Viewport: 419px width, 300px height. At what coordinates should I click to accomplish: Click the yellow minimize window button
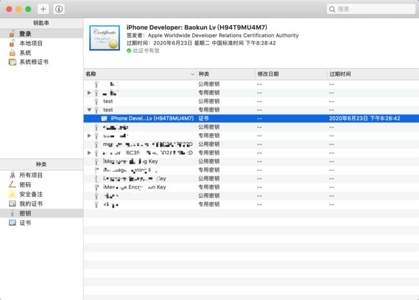click(19, 9)
